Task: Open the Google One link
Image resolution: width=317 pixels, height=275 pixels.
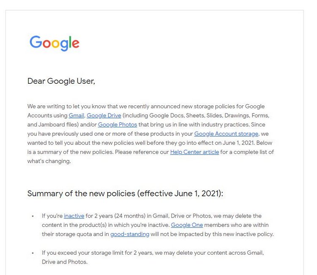Action: click(187, 225)
